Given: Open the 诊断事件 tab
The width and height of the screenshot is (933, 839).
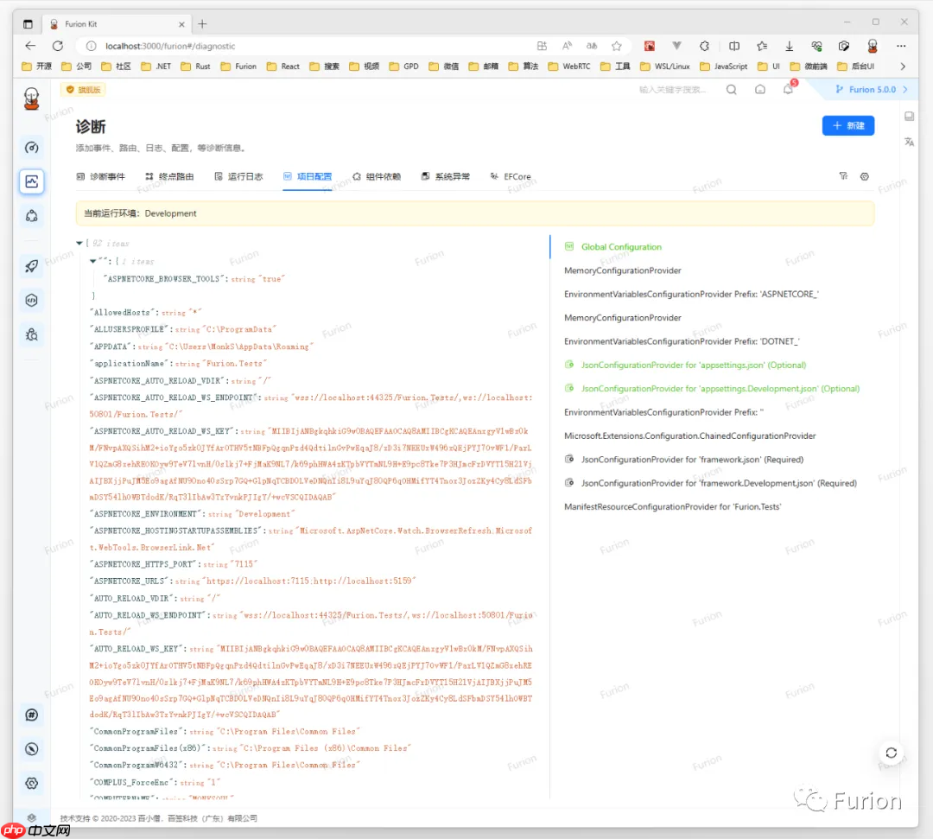Looking at the screenshot, I should [x=100, y=176].
